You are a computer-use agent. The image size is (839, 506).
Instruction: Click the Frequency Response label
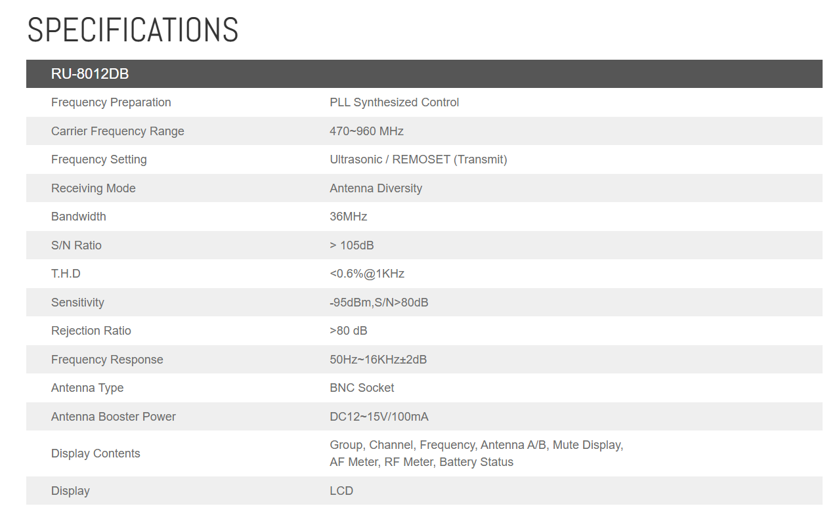[107, 360]
